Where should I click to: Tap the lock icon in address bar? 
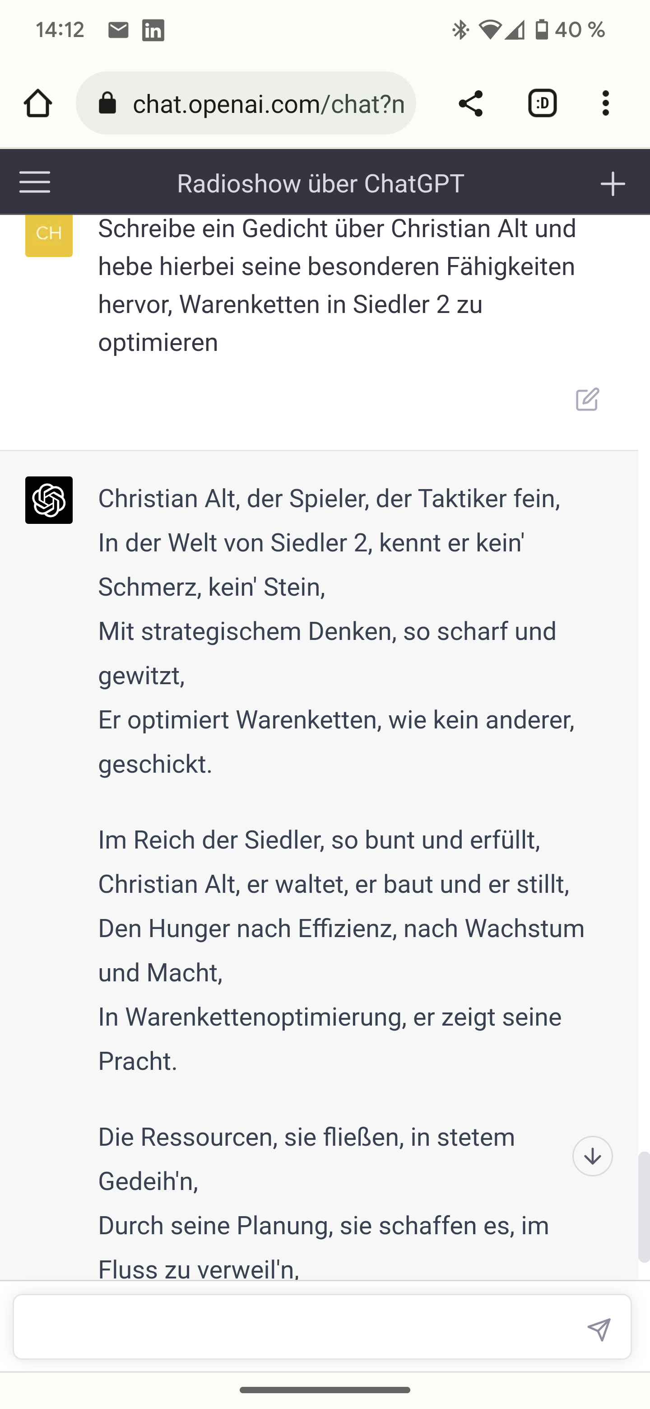[107, 103]
